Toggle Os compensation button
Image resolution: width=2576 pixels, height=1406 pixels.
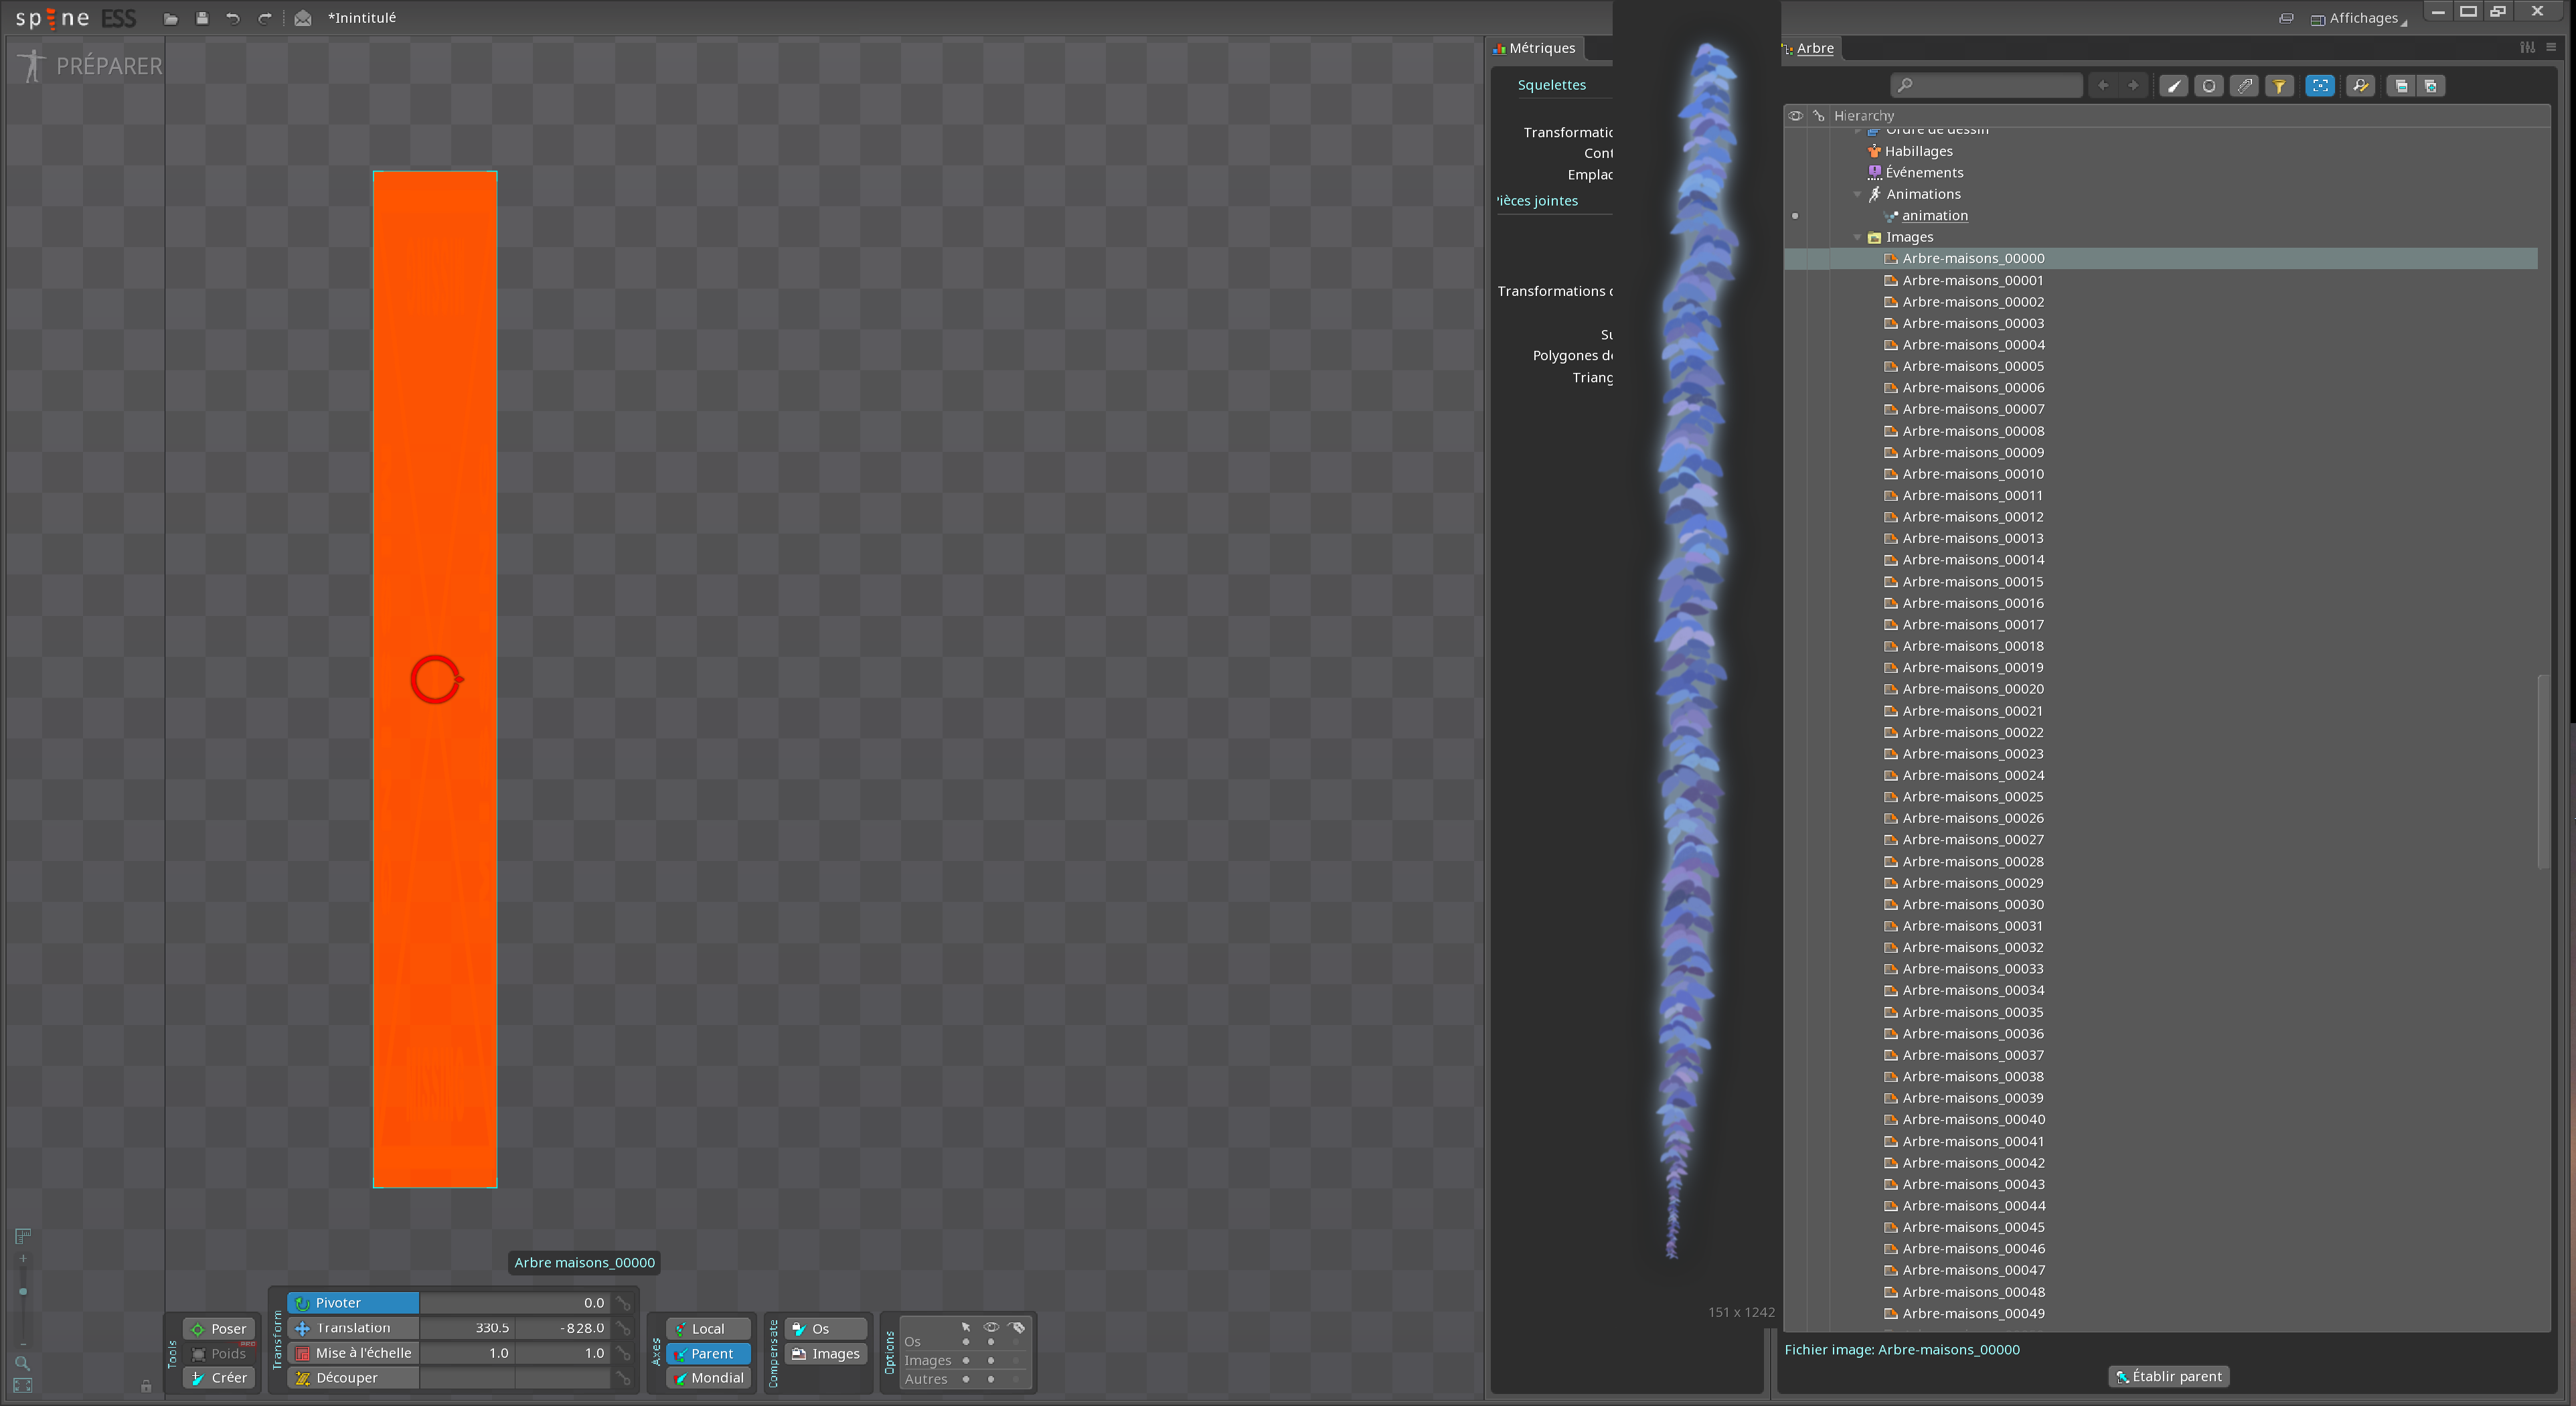(824, 1329)
